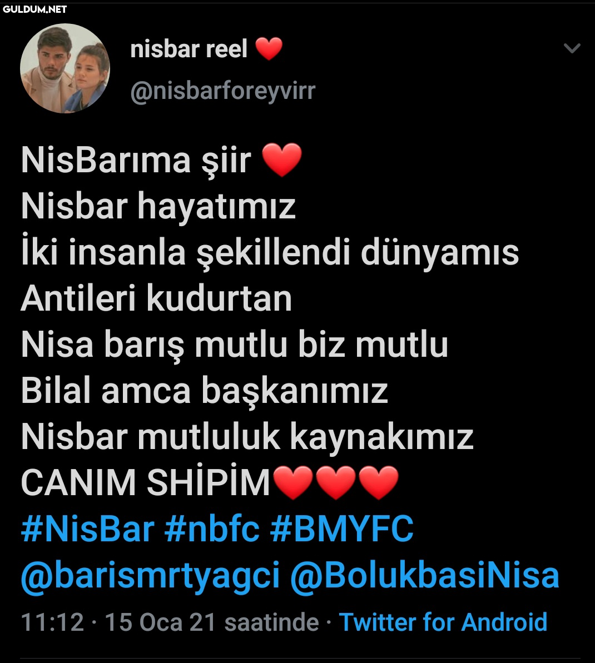Open the nisbar reel profile picture
The height and width of the screenshot is (663, 595).
(65, 68)
